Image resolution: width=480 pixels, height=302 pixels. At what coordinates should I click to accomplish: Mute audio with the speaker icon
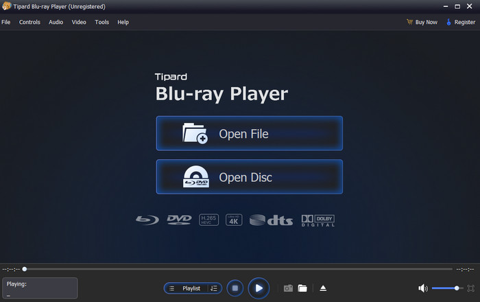click(423, 288)
